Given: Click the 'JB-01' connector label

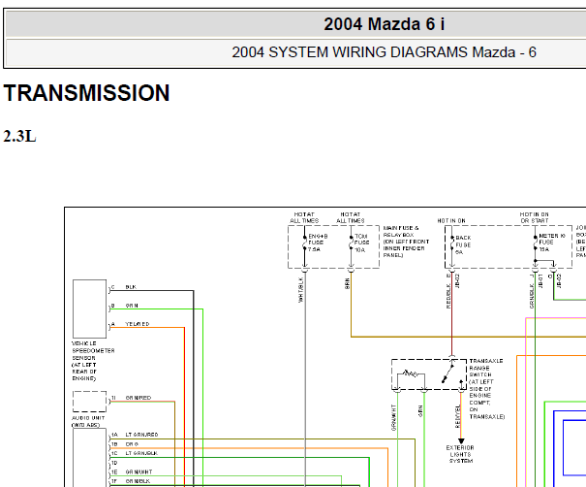Looking at the screenshot, I should click(540, 280).
